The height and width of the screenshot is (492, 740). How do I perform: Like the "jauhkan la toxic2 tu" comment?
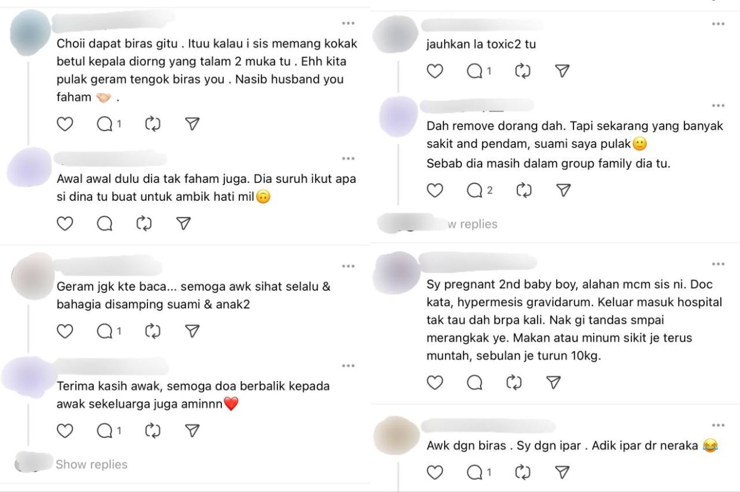pyautogui.click(x=435, y=71)
